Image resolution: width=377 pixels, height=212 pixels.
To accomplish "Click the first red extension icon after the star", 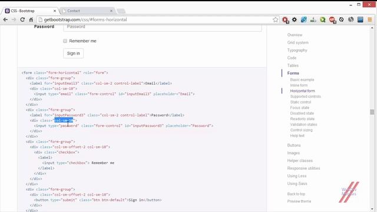I will point(285,20).
